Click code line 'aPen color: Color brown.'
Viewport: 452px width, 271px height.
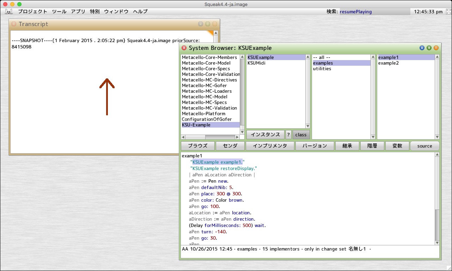[216, 200]
